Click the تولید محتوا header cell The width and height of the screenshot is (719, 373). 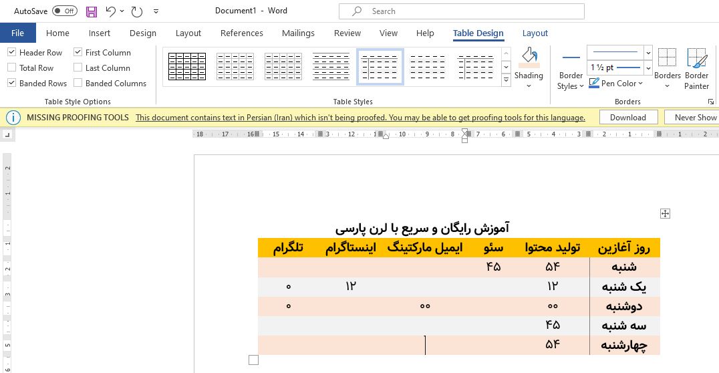[x=553, y=248]
